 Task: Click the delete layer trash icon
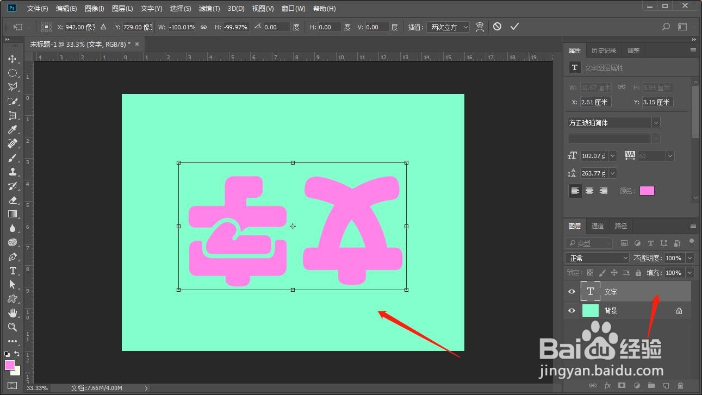click(680, 386)
